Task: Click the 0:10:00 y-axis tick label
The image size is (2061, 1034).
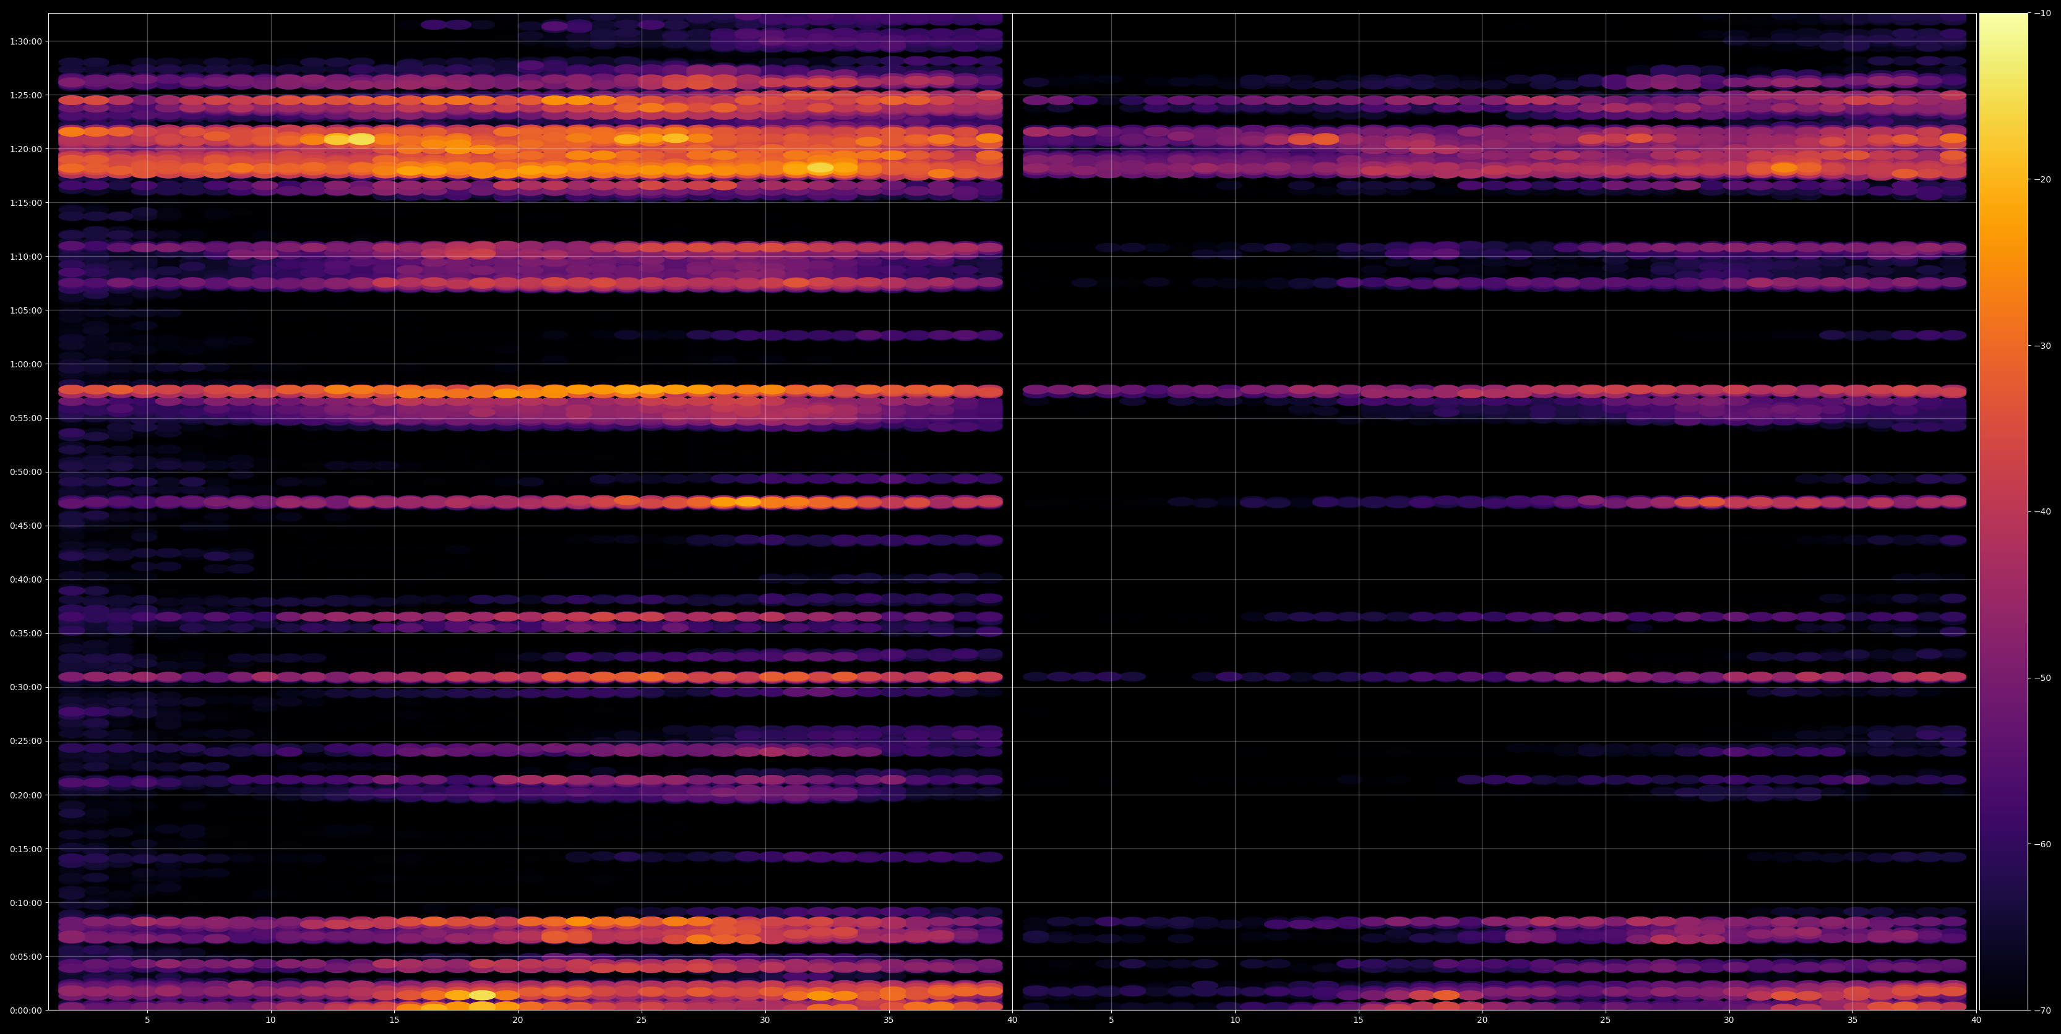Action: click(25, 903)
